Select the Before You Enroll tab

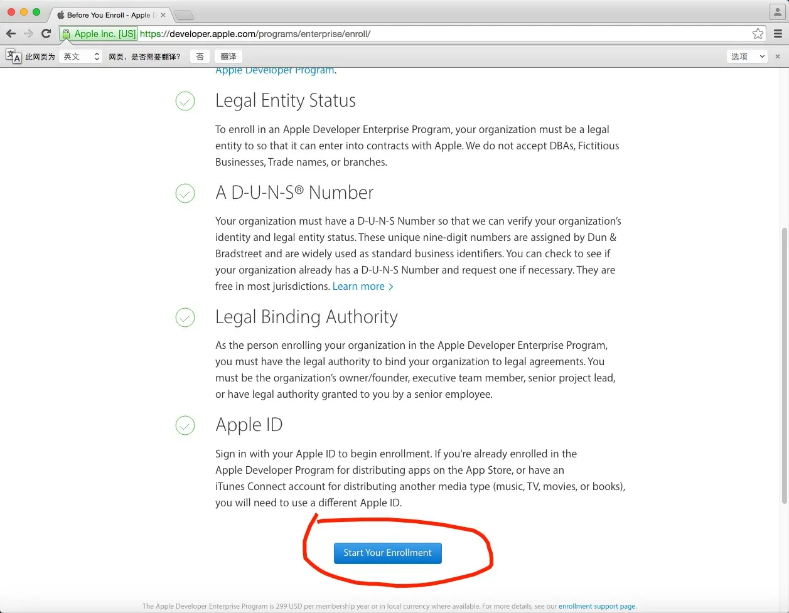(x=110, y=15)
